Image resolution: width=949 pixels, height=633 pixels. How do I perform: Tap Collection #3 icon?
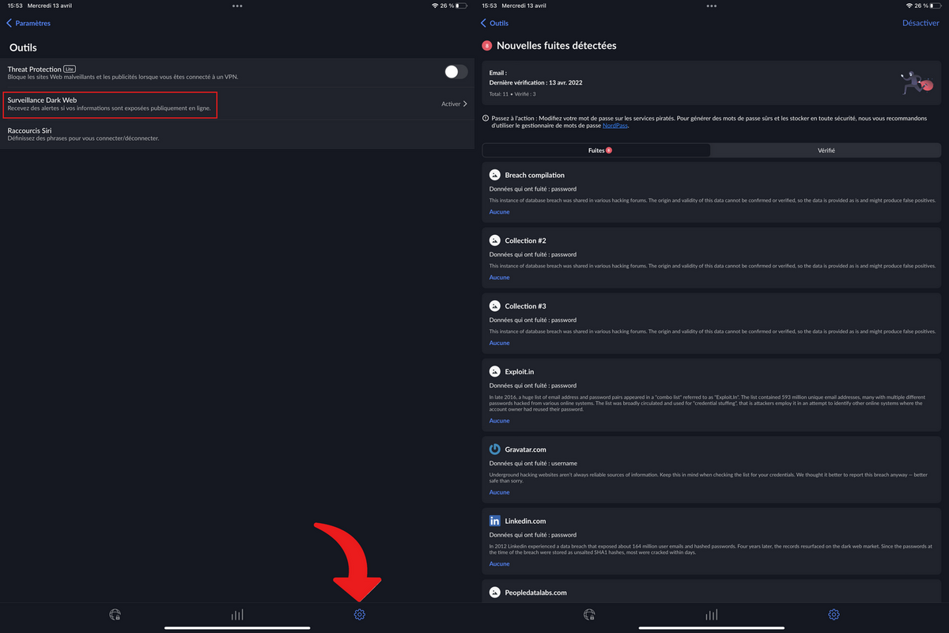pyautogui.click(x=495, y=306)
